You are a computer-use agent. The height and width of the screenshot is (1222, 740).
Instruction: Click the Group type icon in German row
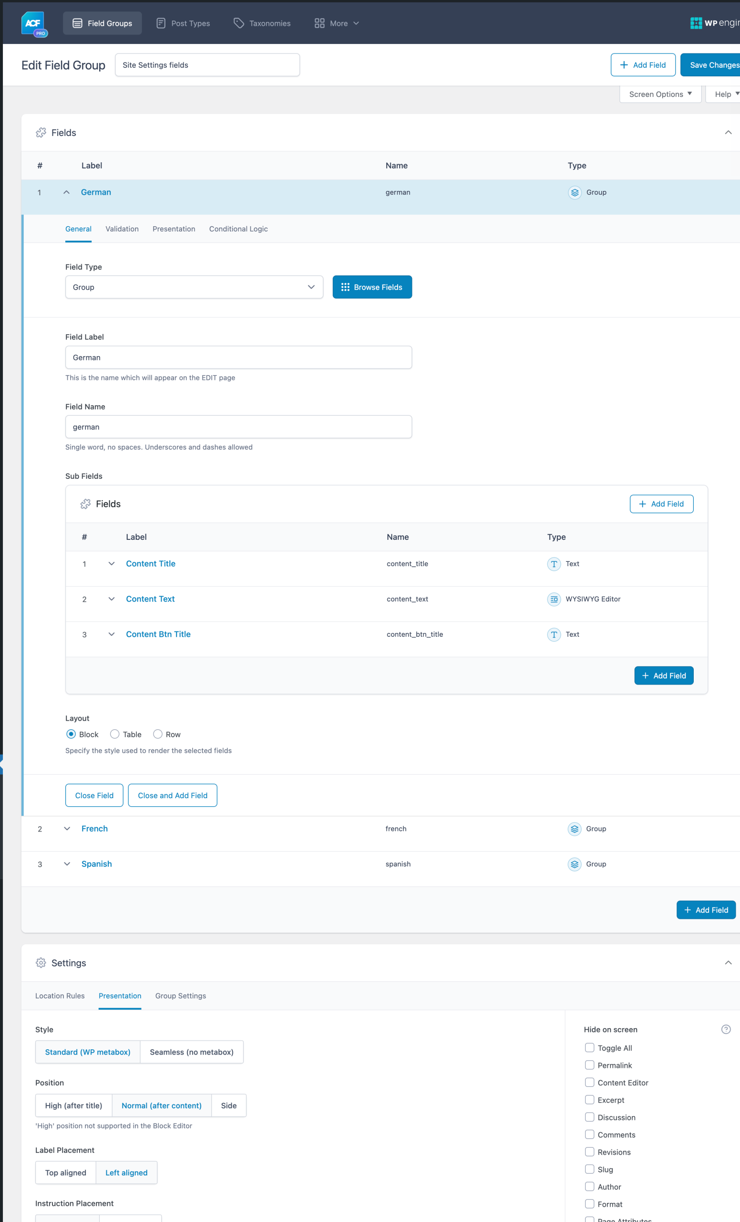click(574, 192)
